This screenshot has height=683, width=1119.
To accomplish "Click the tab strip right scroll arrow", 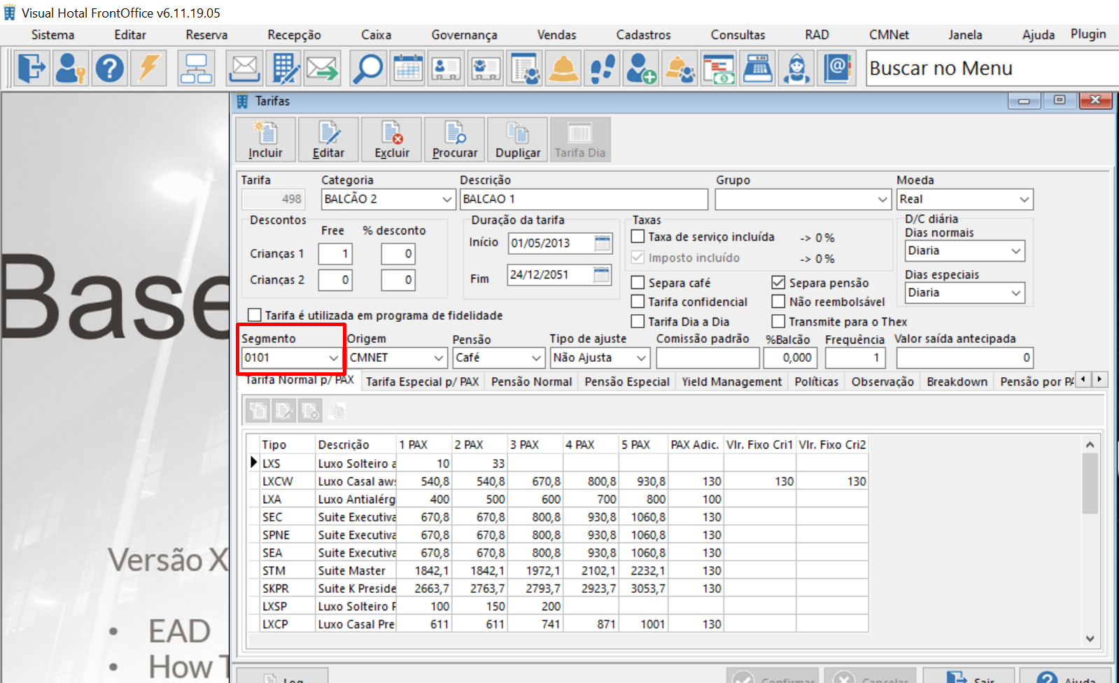I will pos(1099,379).
